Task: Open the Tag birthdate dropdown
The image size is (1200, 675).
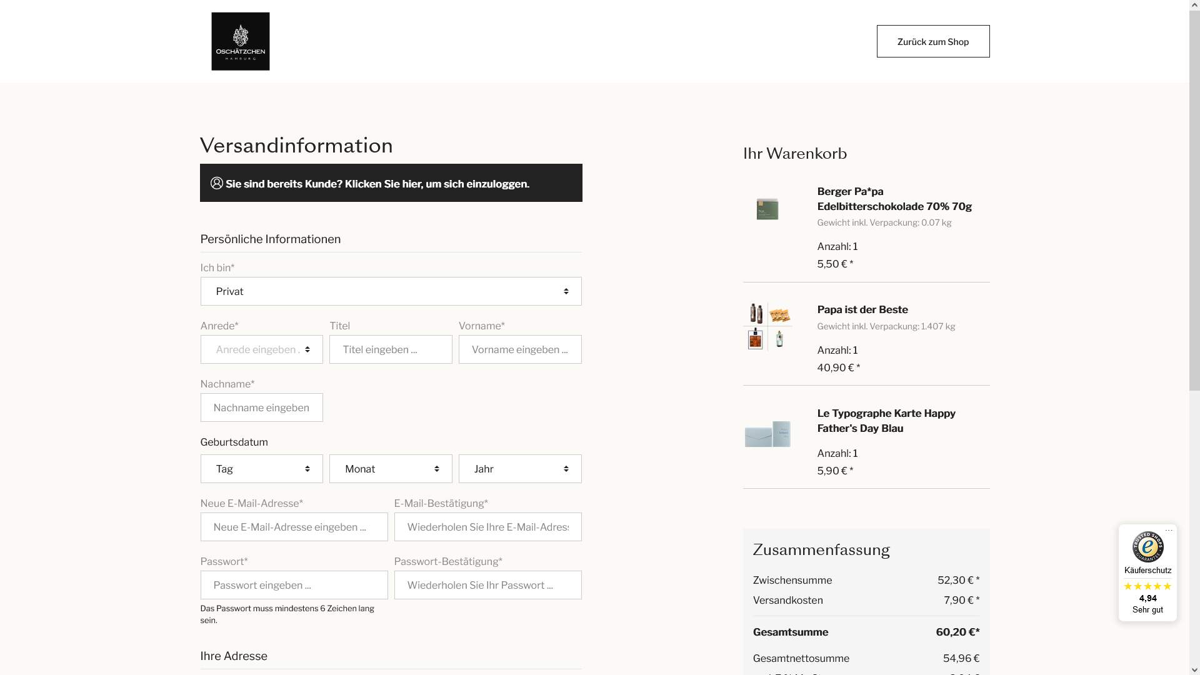Action: pos(262,469)
